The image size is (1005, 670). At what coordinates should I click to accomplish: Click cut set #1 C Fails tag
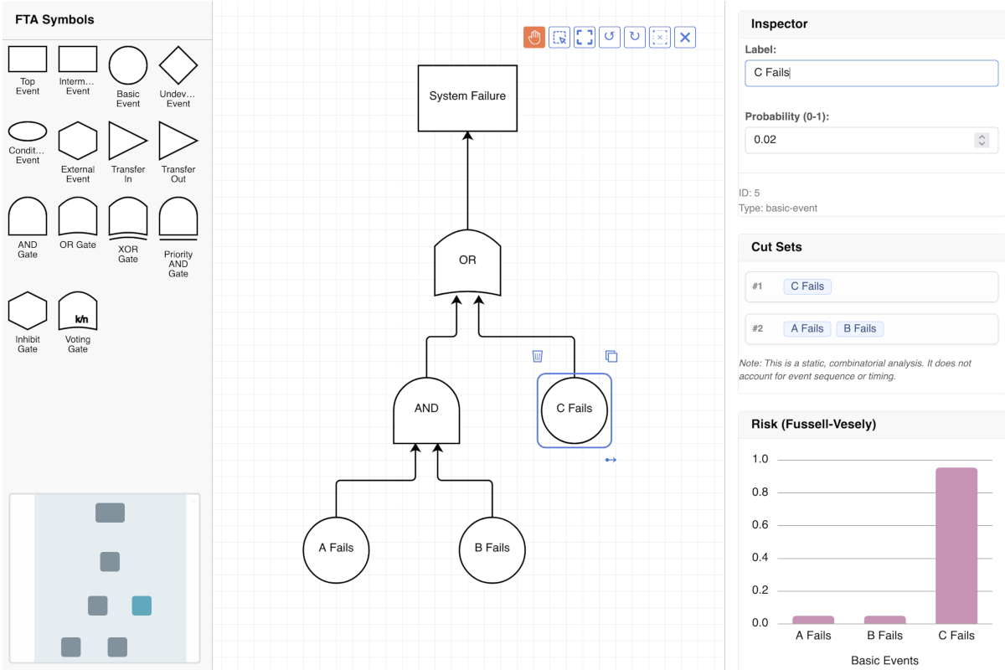(x=807, y=286)
